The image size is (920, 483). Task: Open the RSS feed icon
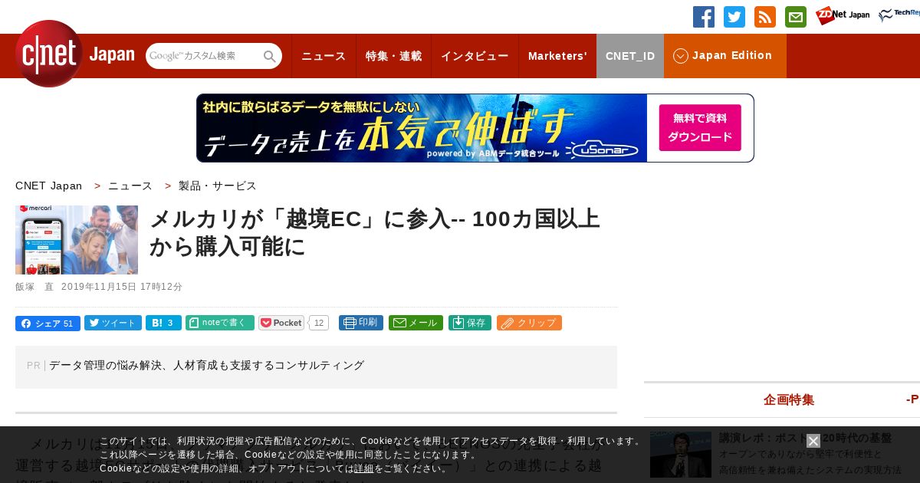(x=765, y=17)
